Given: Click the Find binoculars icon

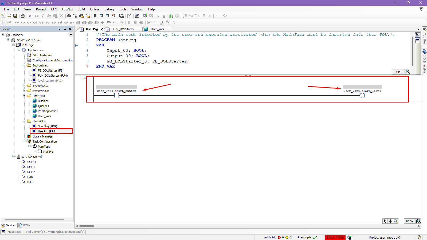Looking at the screenshot, I should tap(69, 16).
